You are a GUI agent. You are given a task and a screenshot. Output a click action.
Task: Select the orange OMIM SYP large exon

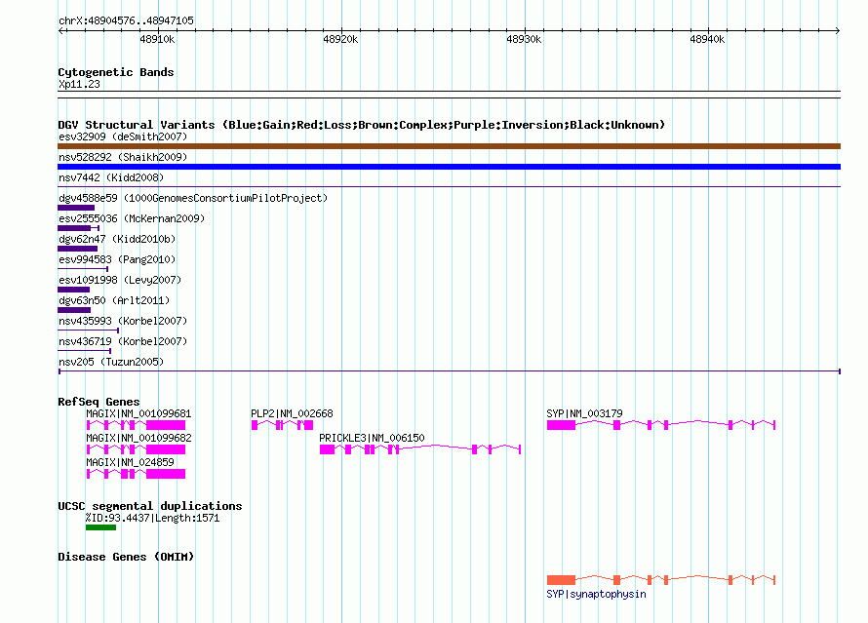(x=562, y=580)
